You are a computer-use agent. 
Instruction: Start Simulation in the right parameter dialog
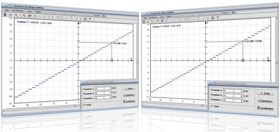point(265,101)
